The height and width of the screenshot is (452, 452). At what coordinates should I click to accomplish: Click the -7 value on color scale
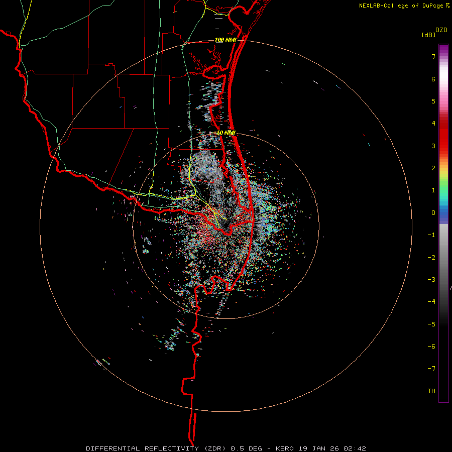[431, 369]
